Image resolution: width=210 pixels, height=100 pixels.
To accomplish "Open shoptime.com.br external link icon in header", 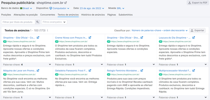I will click(66, 3).
